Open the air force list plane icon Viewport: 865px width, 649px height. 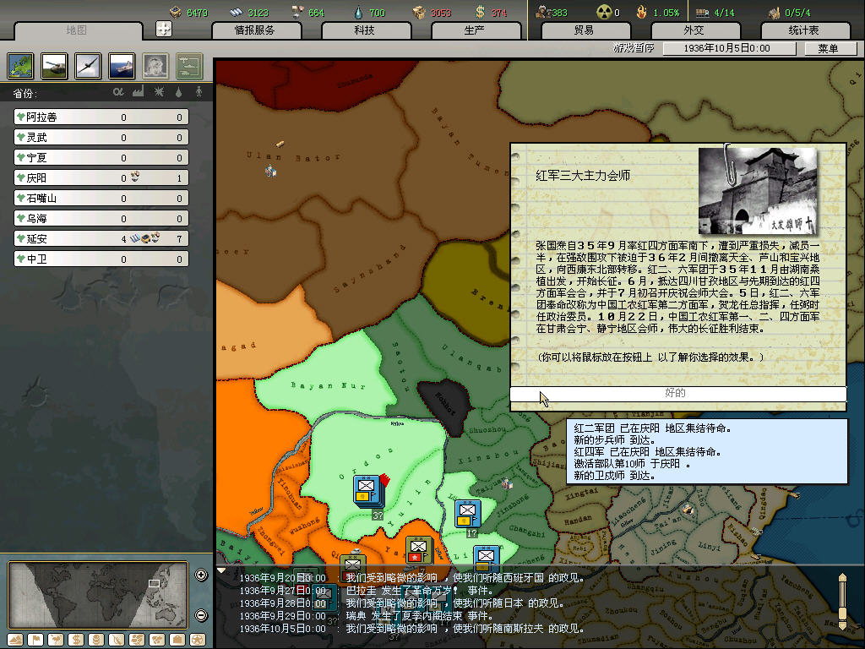click(88, 66)
